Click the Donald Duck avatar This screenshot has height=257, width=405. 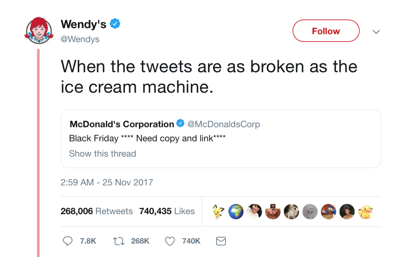(x=327, y=211)
